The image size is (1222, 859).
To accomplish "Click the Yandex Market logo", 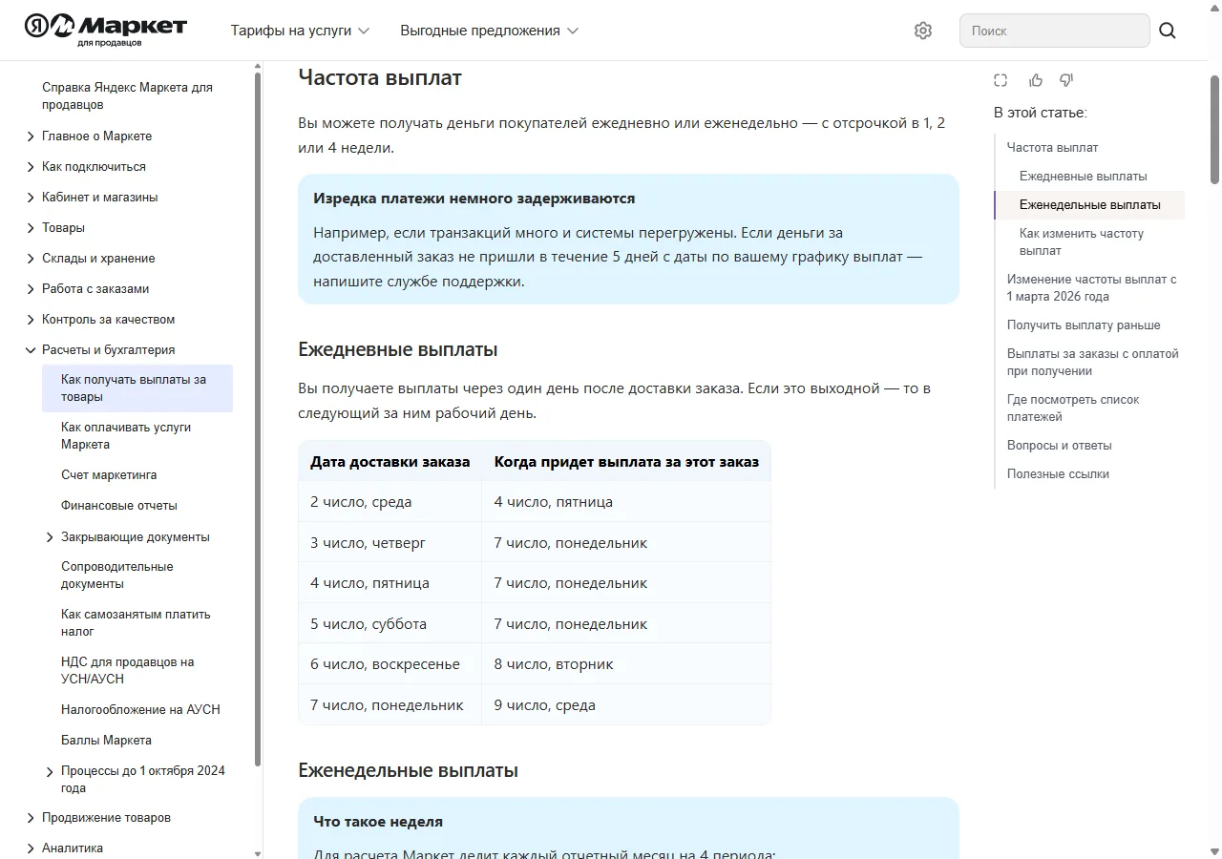I will click(x=106, y=31).
